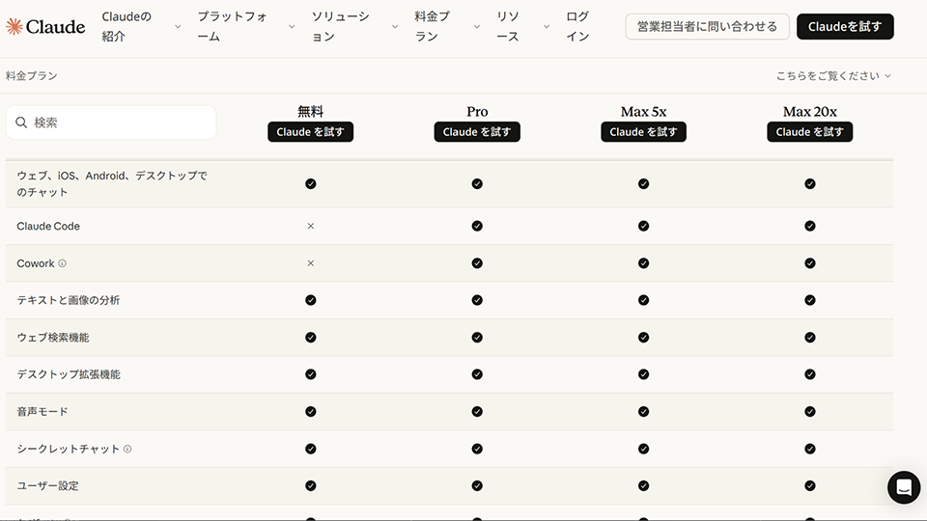Click the Pro column heading
927x521 pixels.
click(x=477, y=111)
